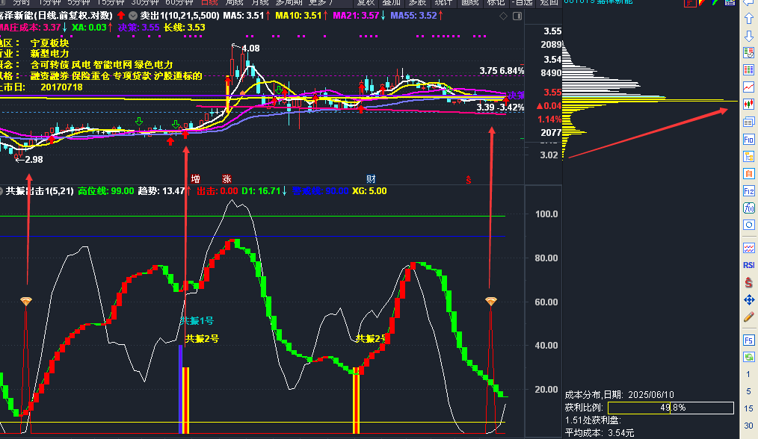Toggle the side panel icon beside diamond

(x=517, y=16)
